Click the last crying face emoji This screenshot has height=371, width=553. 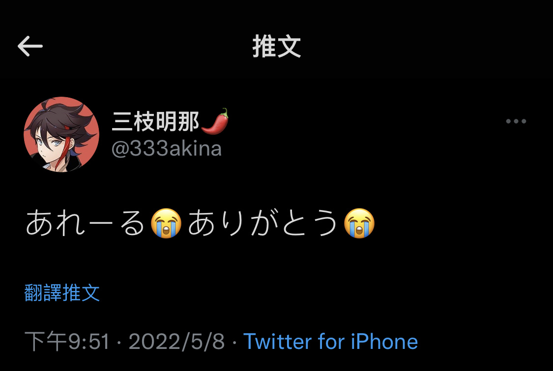(x=359, y=223)
